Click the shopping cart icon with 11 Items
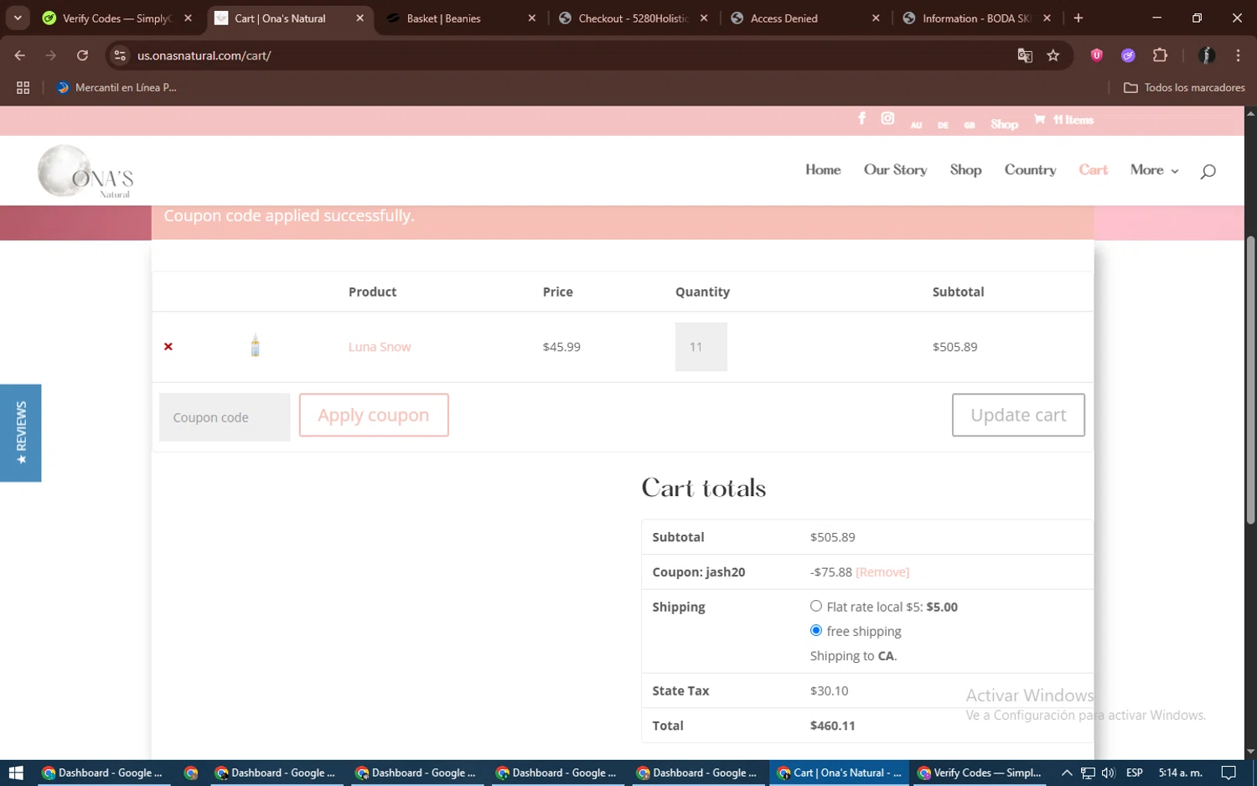The image size is (1257, 786). [1063, 120]
